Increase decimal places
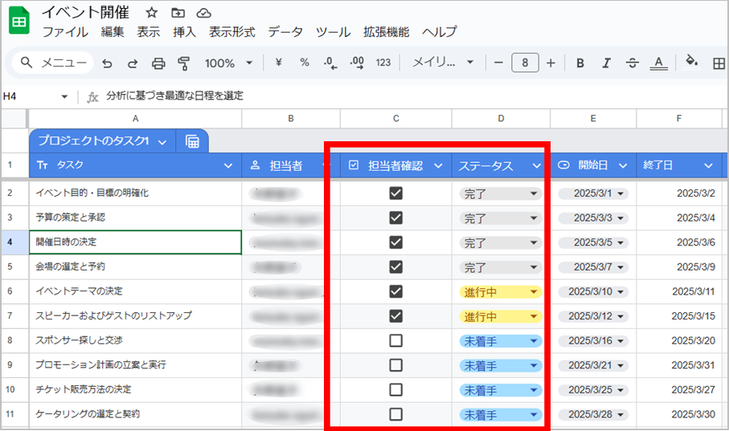 357,63
